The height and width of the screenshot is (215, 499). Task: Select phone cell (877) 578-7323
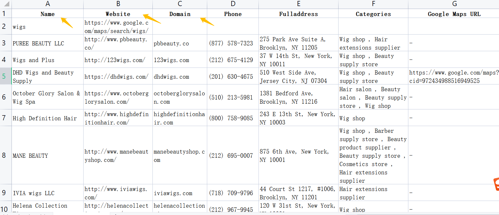click(x=233, y=43)
